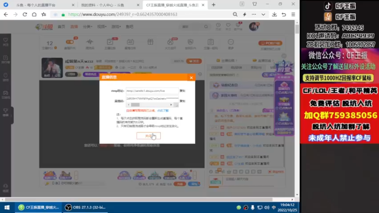Go back in the browser
Viewport: 379px width, 213px height.
click(6, 15)
